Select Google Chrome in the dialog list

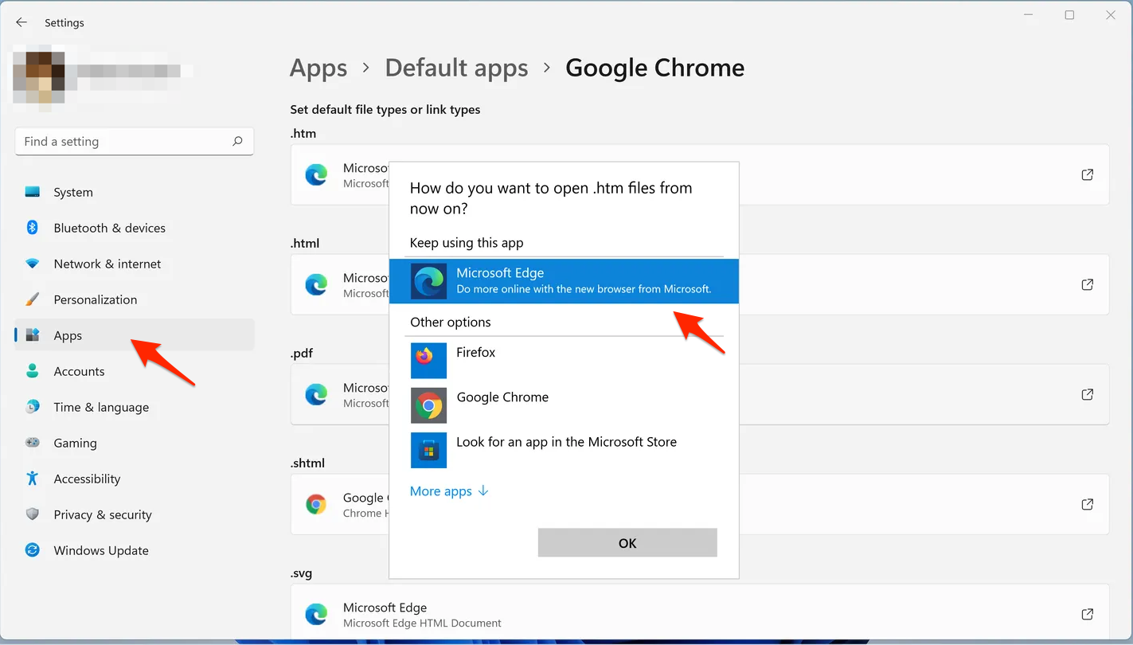click(564, 405)
